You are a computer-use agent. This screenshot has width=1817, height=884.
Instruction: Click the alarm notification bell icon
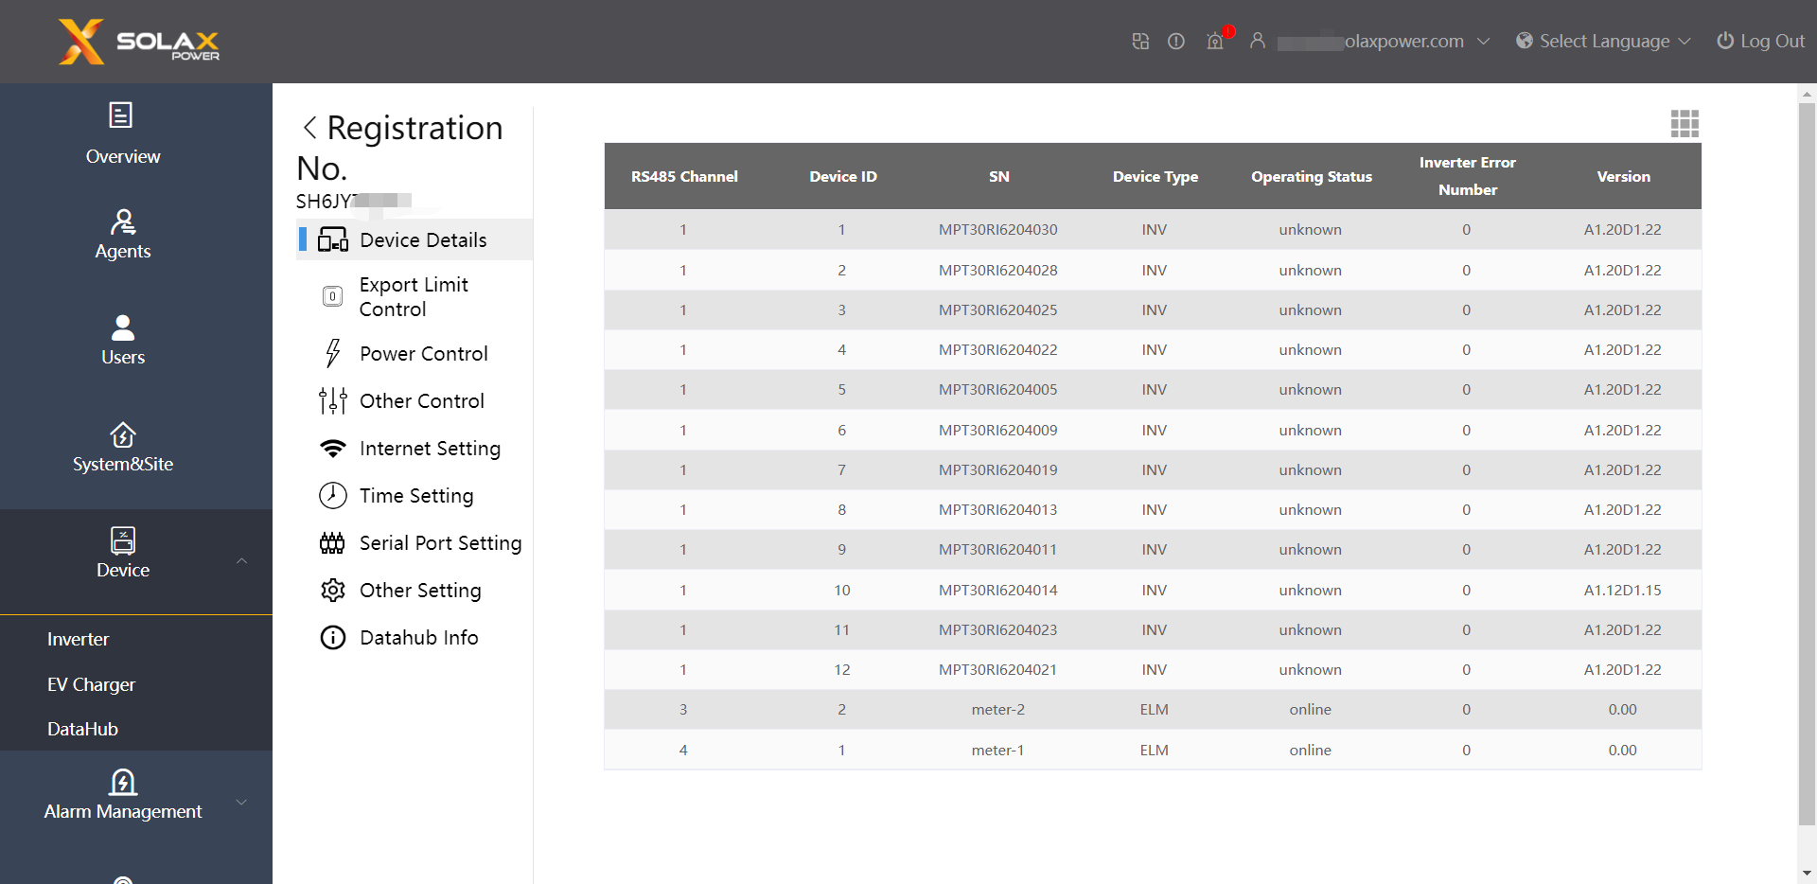coord(1216,41)
